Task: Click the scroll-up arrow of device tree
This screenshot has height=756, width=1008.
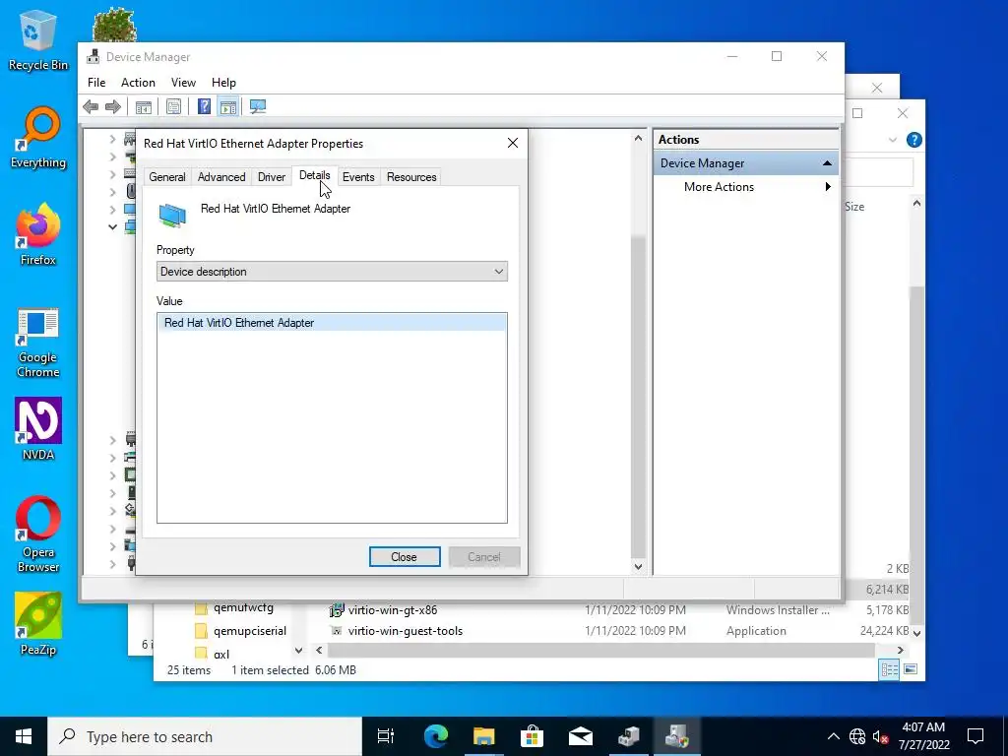Action: point(638,138)
